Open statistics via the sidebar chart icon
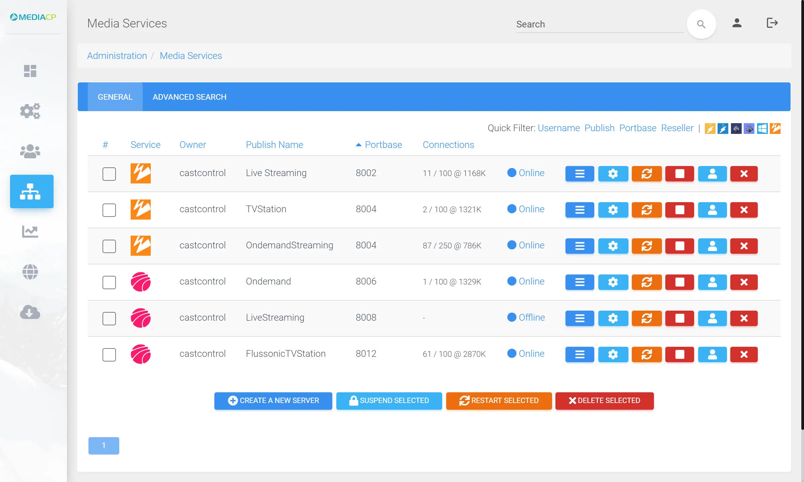The height and width of the screenshot is (482, 804). 30,232
